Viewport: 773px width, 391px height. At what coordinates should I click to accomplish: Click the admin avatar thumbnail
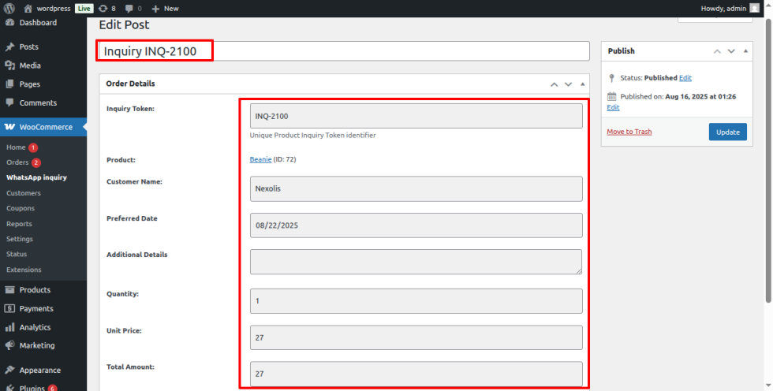754,9
